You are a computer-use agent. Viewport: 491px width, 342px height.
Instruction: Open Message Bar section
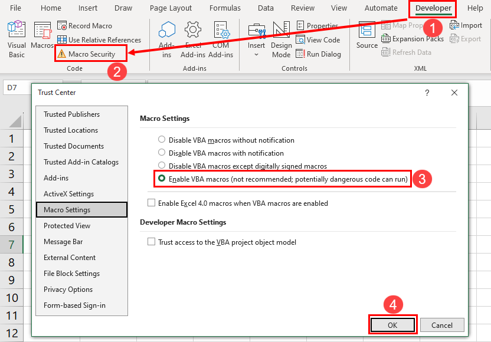click(x=81, y=242)
